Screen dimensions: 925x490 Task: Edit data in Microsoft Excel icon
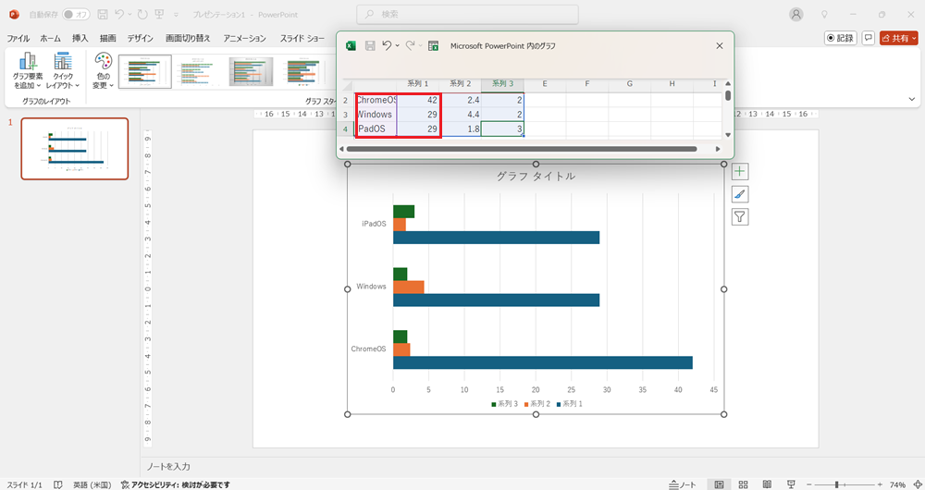(x=434, y=45)
